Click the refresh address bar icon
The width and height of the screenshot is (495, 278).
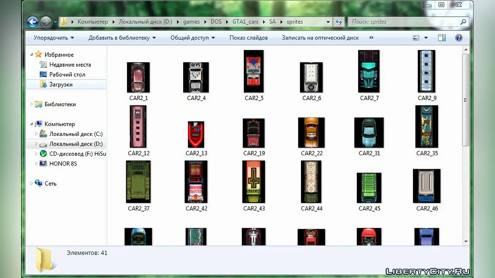[339, 22]
